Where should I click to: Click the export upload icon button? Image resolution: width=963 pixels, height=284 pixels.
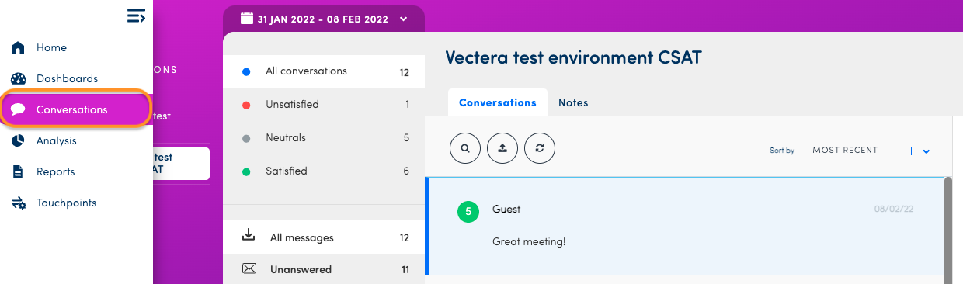(502, 147)
